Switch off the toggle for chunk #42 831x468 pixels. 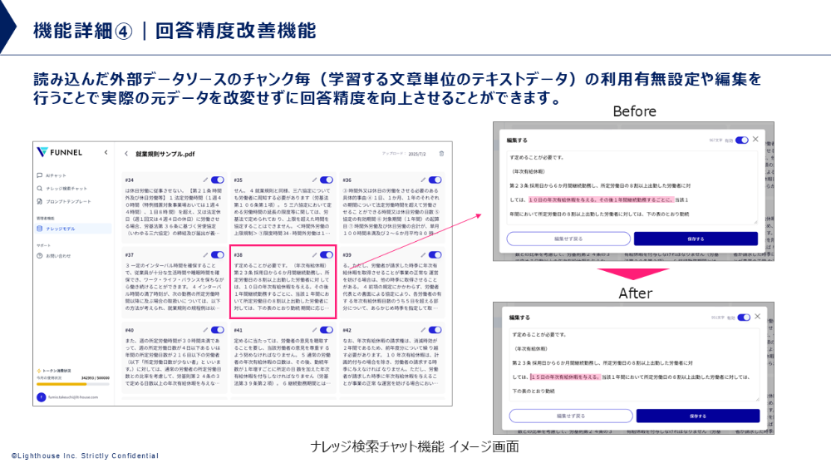[435, 330]
